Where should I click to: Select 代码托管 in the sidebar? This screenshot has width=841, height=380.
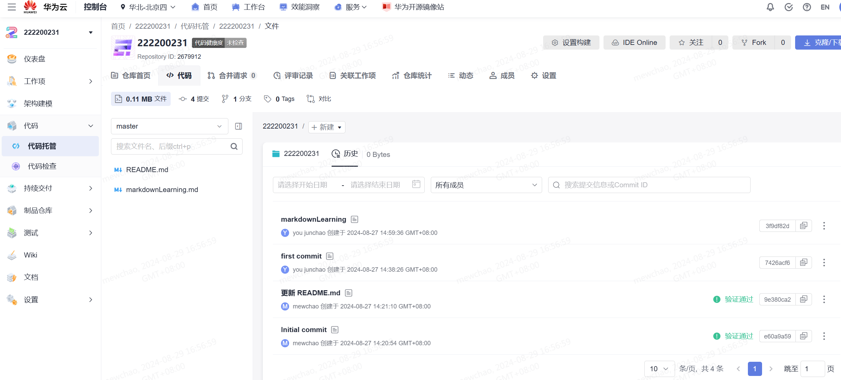(x=51, y=146)
